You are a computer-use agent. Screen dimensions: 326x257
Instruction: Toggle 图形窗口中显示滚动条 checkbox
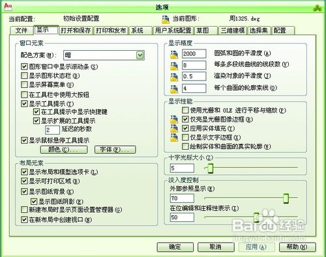(x=24, y=66)
